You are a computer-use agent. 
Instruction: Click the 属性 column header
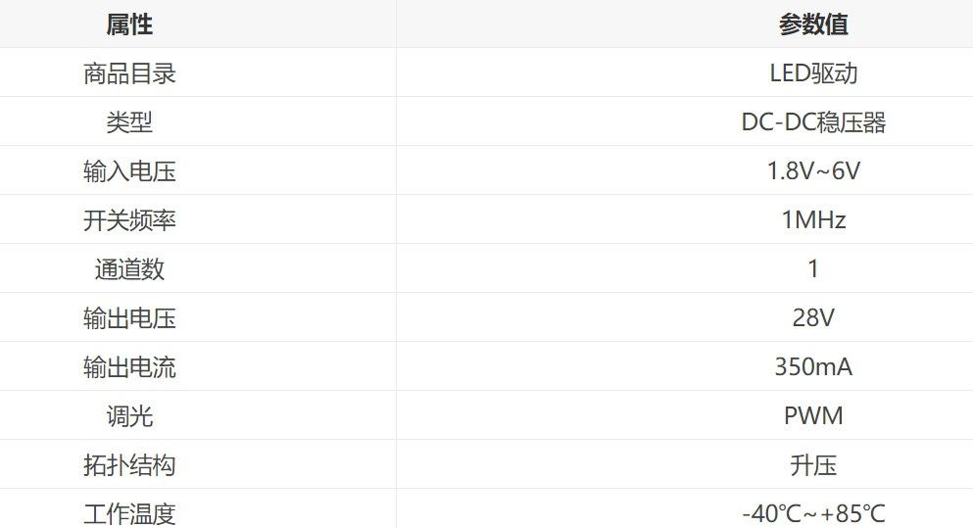[x=129, y=24]
